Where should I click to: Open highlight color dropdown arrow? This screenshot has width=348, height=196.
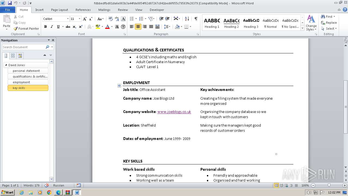[102, 27]
